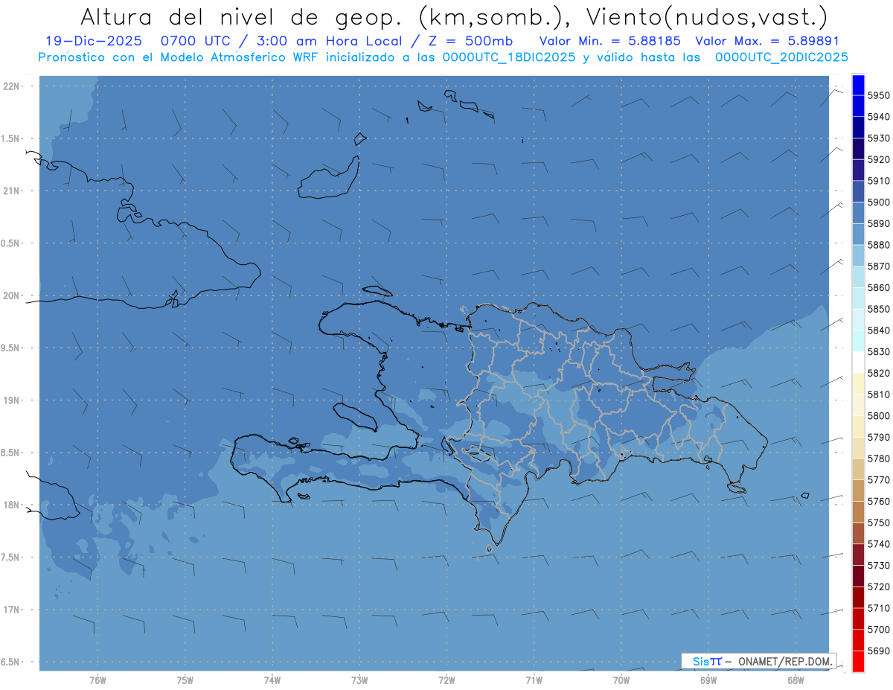893x690 pixels.
Task: Click the color scale label 5800
Action: (x=878, y=416)
